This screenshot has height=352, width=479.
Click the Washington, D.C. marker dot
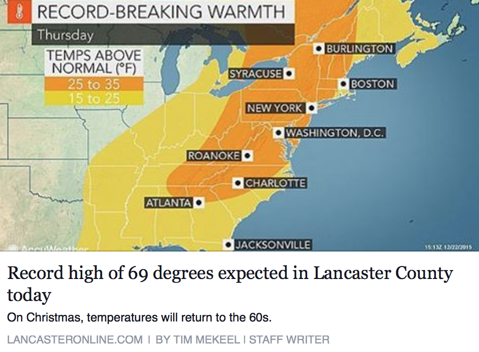click(278, 133)
